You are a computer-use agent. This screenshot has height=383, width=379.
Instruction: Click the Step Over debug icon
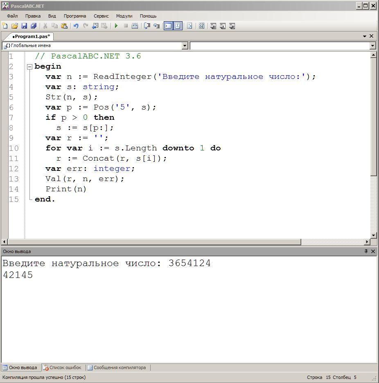(147, 26)
